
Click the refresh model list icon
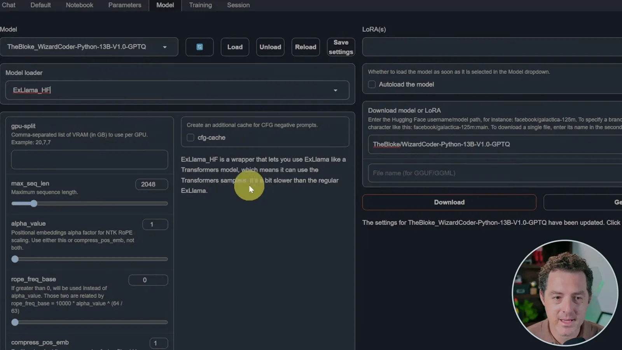tap(199, 47)
